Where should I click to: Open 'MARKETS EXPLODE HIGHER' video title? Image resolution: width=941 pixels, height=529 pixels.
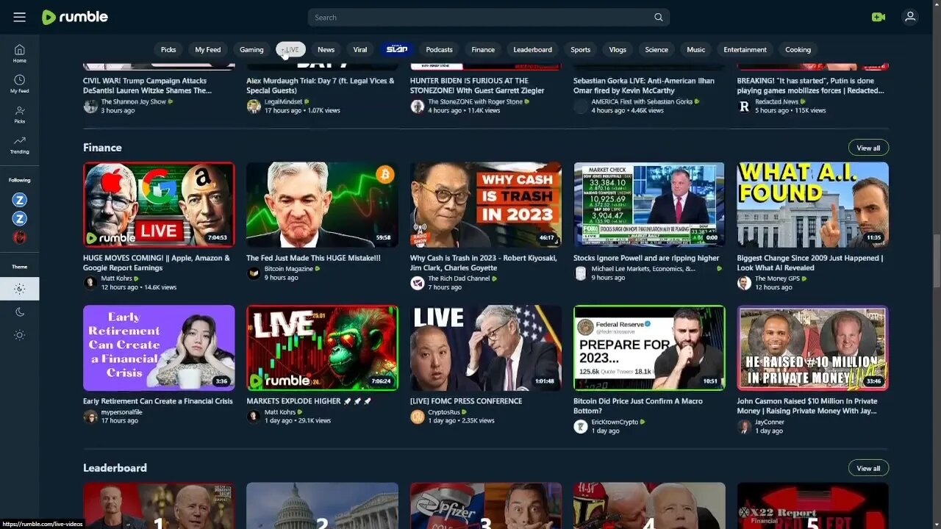coord(309,401)
